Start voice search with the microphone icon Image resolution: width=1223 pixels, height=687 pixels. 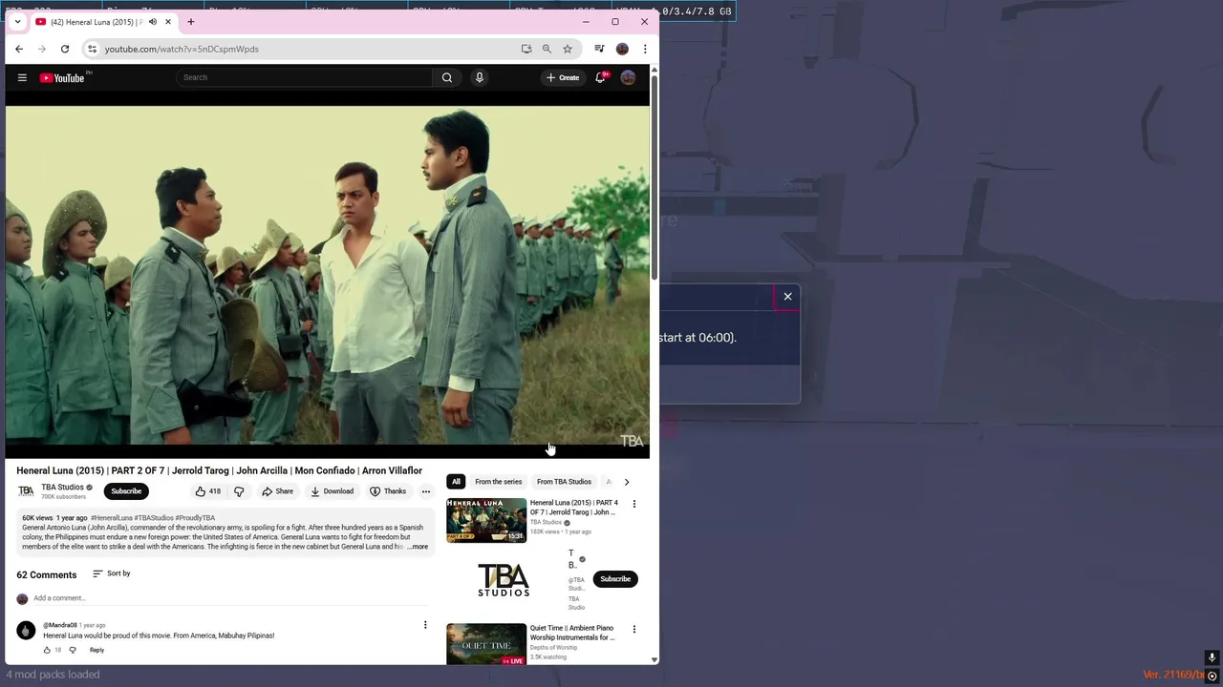pyautogui.click(x=480, y=77)
